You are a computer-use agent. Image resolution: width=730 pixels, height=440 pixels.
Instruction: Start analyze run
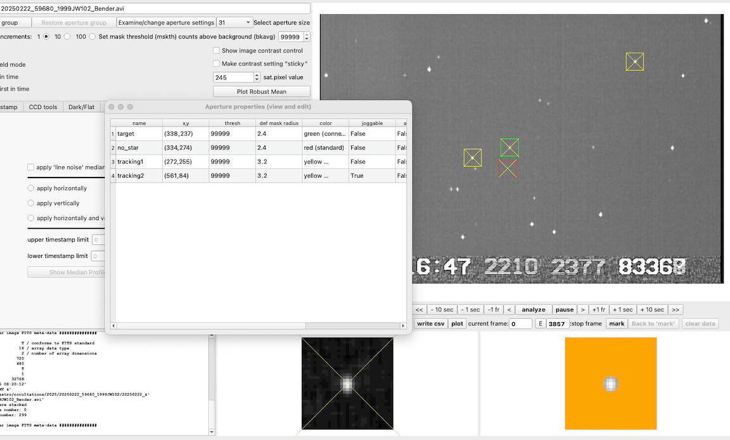(x=534, y=309)
